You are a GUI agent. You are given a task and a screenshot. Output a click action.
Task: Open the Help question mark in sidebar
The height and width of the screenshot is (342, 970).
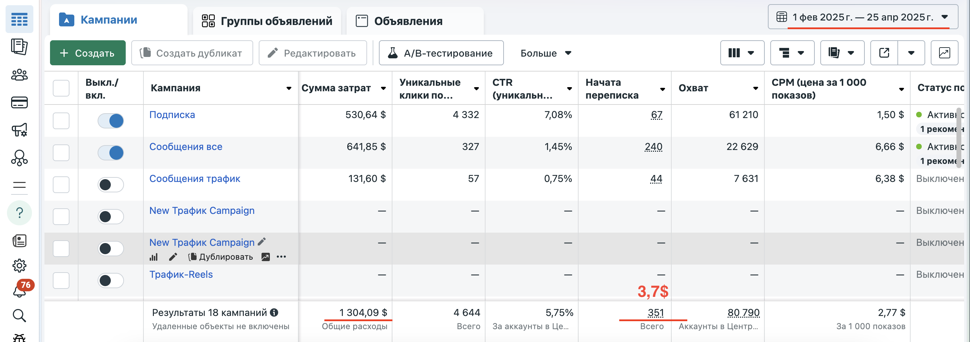coord(19,212)
